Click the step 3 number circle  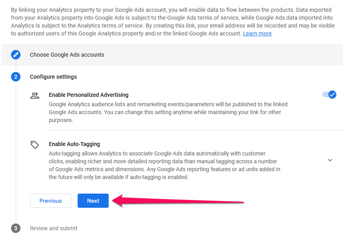coord(16,228)
